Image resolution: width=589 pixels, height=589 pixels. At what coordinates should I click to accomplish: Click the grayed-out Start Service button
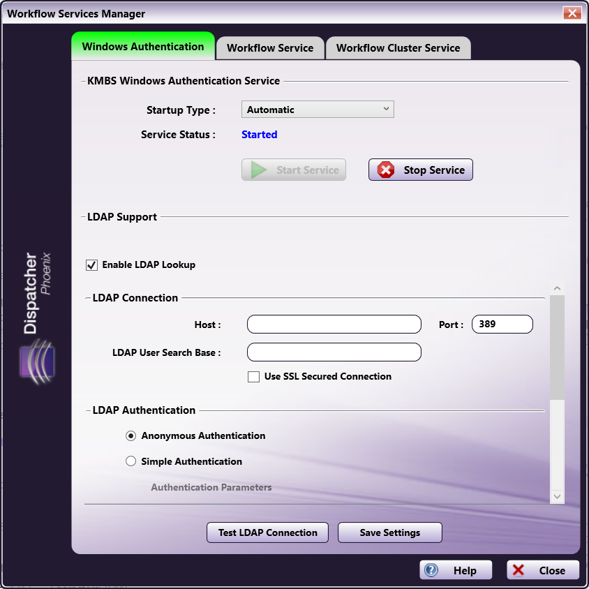(293, 170)
